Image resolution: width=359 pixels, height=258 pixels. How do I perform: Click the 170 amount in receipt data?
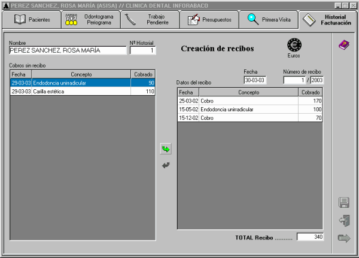coord(317,101)
